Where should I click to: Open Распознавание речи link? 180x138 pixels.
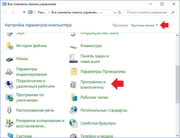(35, 110)
